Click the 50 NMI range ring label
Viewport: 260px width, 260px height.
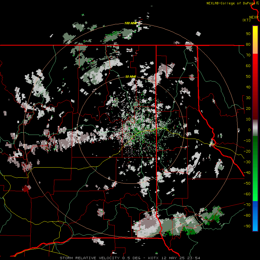click(131, 77)
